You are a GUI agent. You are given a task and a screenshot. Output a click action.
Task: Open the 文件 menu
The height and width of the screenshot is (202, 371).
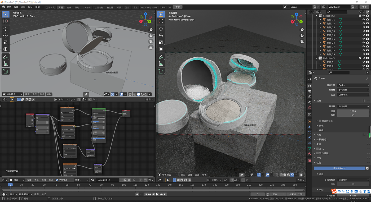coord(9,7)
